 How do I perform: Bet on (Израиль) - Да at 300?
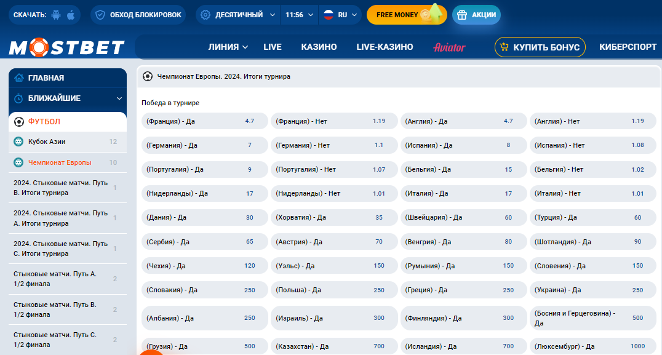334,318
